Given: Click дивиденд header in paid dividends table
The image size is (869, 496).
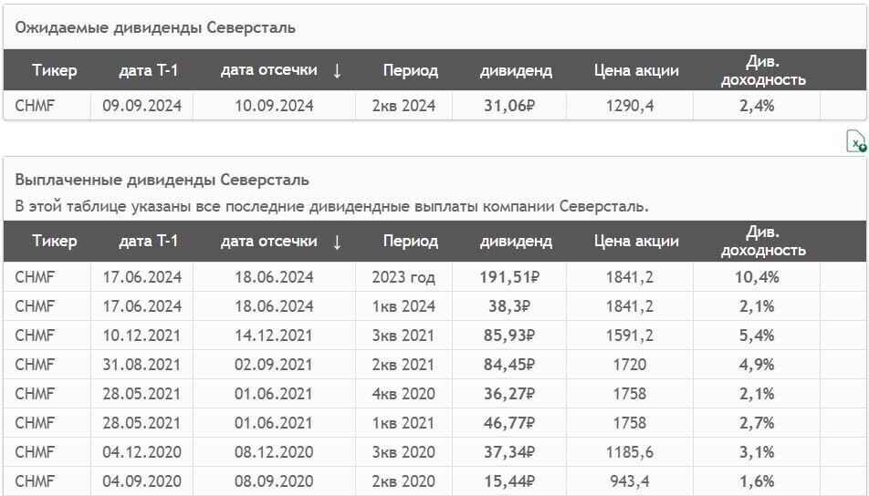Looking at the screenshot, I should point(516,242).
